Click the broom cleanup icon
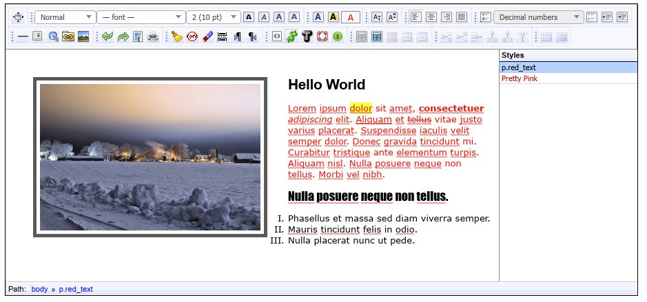Viewport: 647px width, 302px height. click(x=177, y=37)
